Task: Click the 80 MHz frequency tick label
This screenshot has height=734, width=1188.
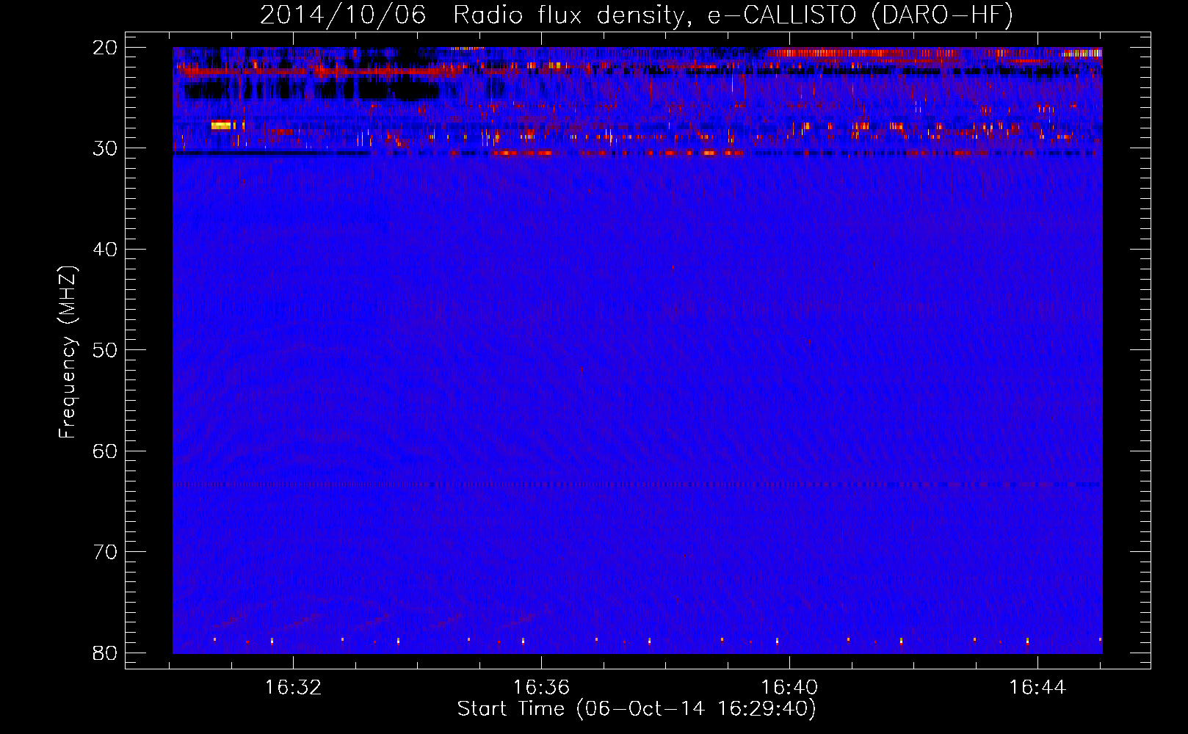Action: pos(105,653)
